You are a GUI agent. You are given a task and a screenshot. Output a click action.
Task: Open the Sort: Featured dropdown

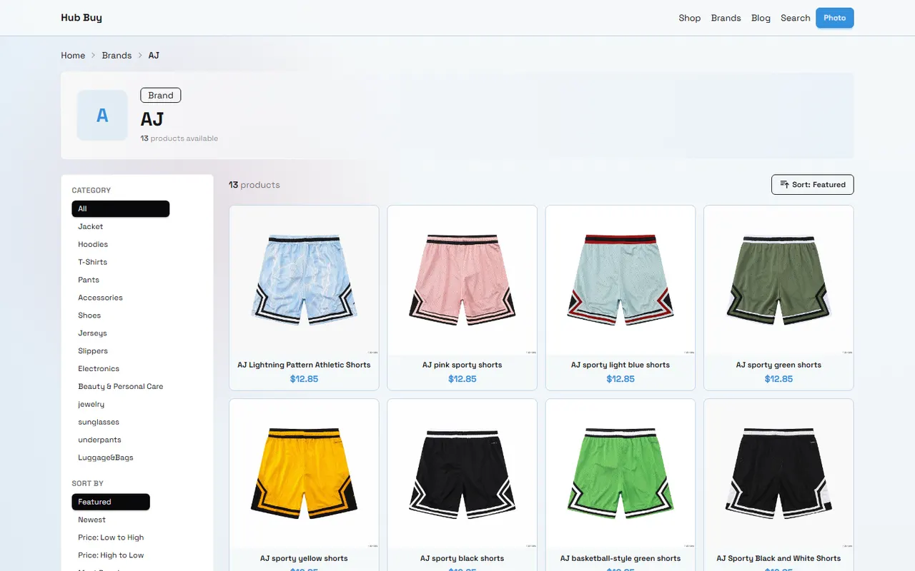click(x=812, y=184)
